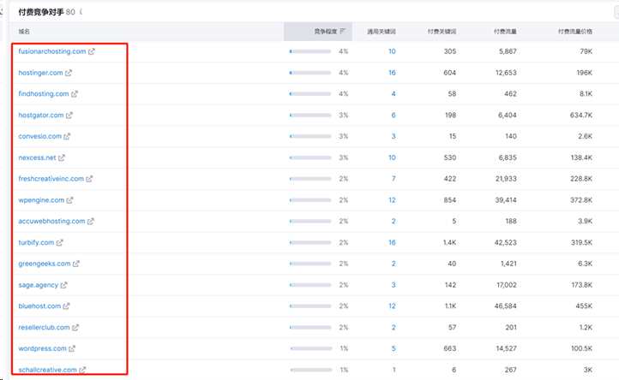619x380 pixels.
Task: Open external link icon next to wordpress.com
Action: pos(72,348)
